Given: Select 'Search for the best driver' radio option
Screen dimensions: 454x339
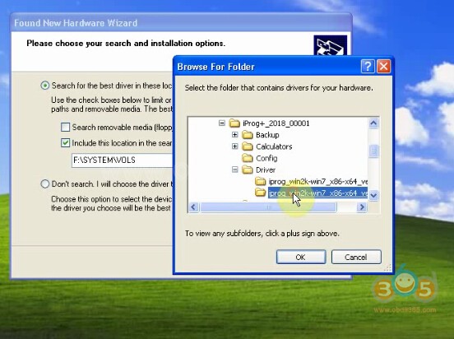Looking at the screenshot, I should point(45,86).
